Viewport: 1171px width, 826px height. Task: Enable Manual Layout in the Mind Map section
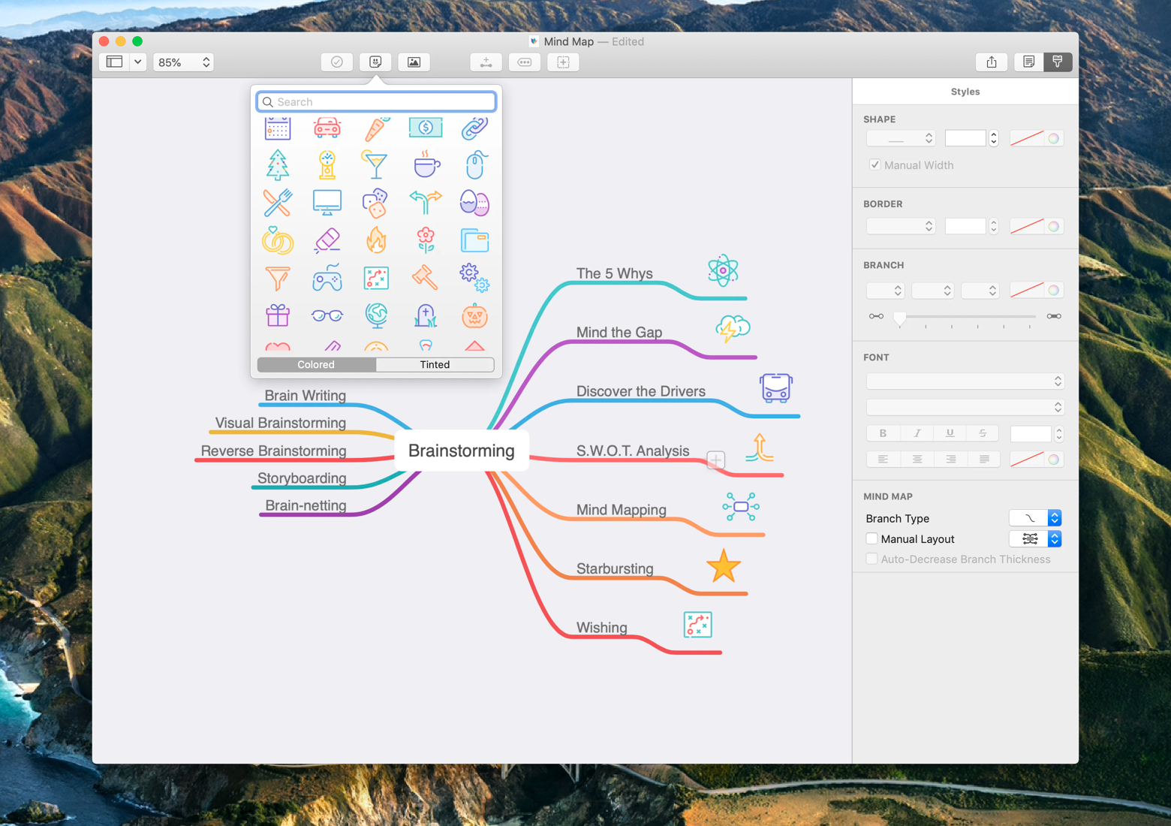click(x=872, y=538)
